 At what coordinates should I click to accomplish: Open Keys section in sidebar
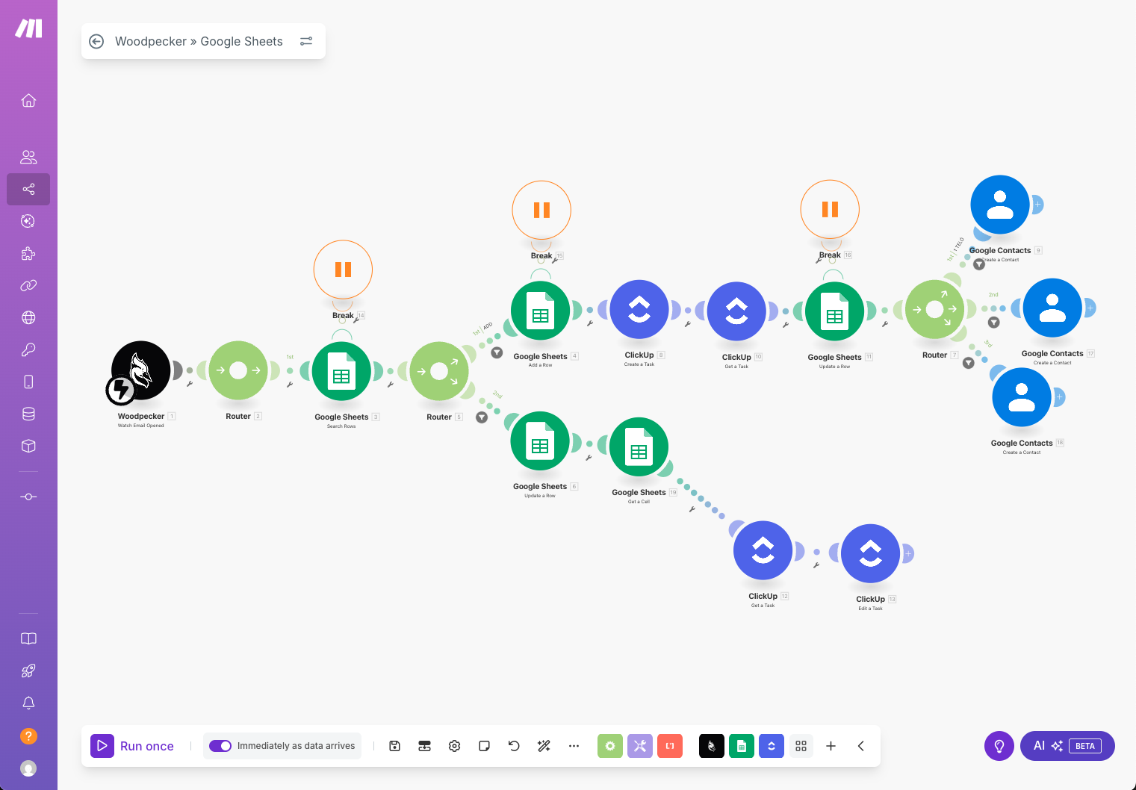28,349
